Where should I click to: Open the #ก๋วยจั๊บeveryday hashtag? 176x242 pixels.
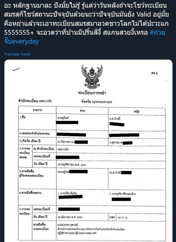click(x=23, y=41)
